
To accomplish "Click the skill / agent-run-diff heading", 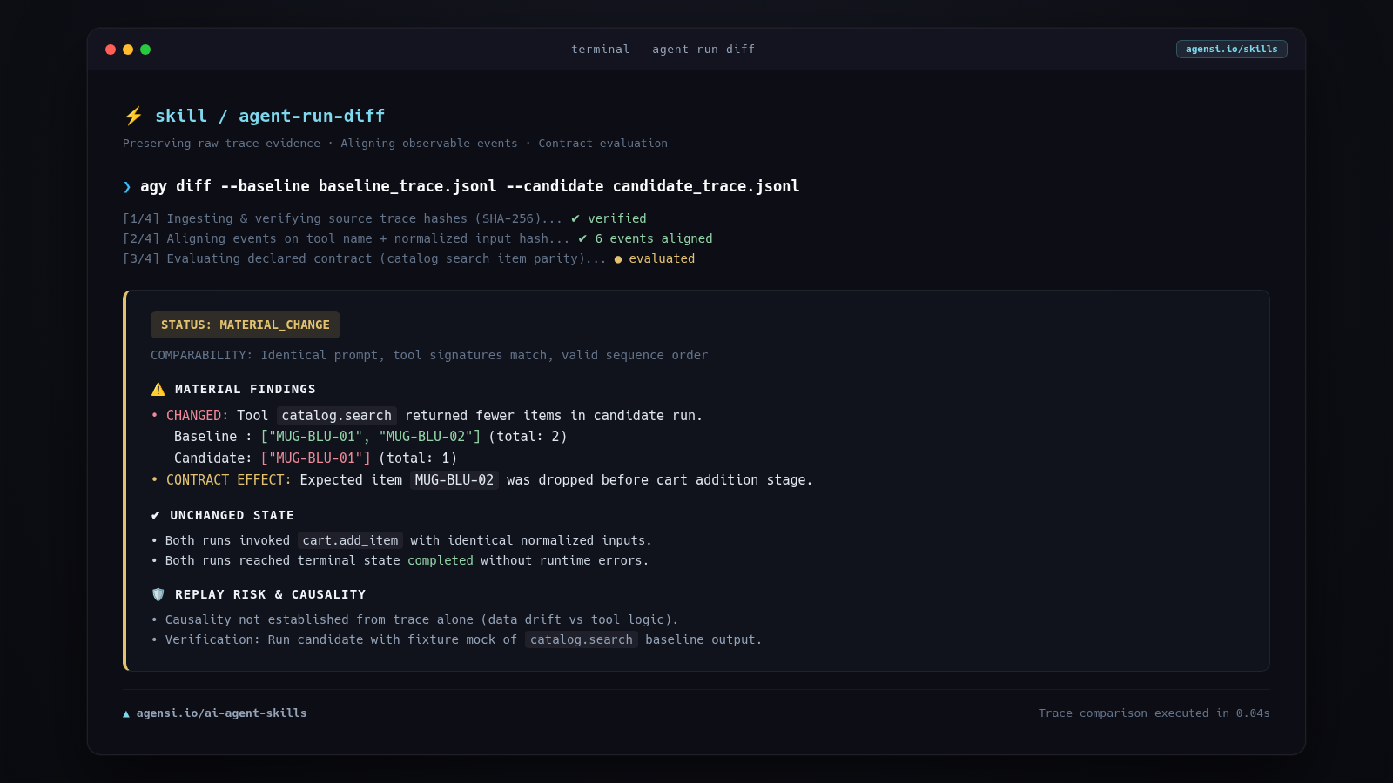I will pos(270,116).
